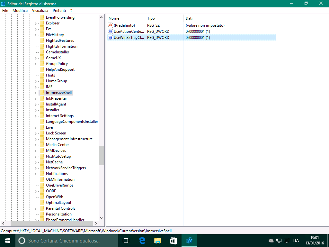329x247 pixels.
Task: Select the HelpAndSupport key
Action: coord(60,69)
